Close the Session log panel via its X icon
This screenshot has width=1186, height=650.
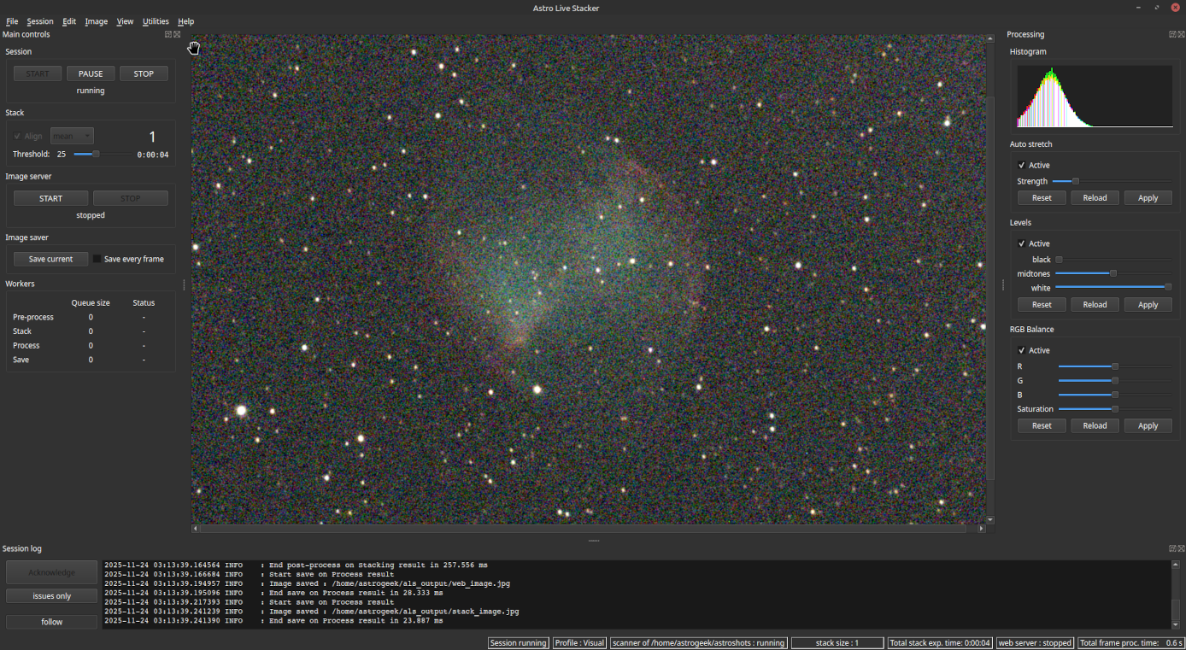[x=1180, y=548]
